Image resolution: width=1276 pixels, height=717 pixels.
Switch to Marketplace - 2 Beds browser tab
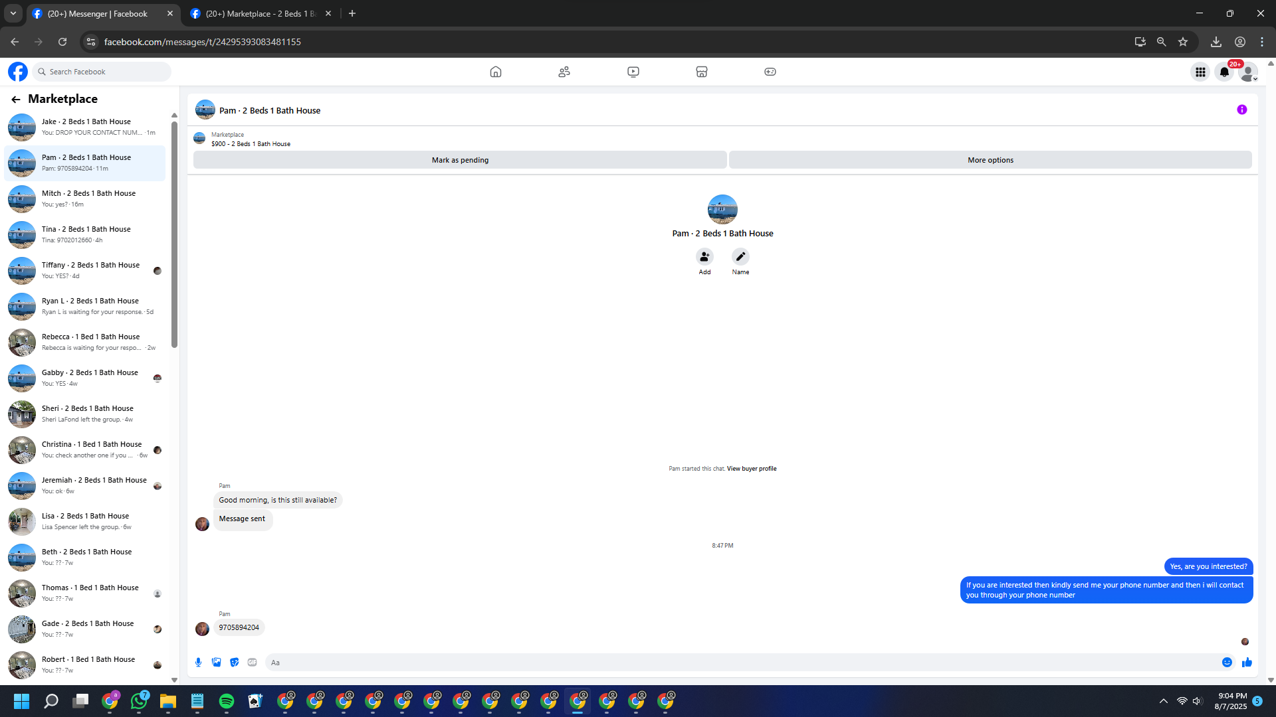coord(261,14)
